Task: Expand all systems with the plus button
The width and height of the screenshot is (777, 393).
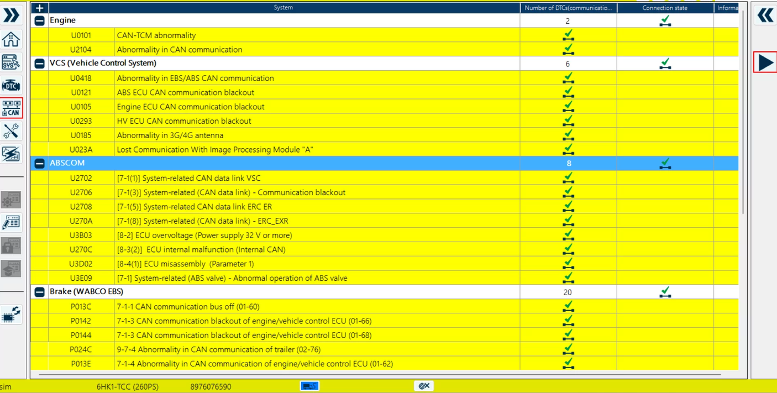Action: point(39,8)
